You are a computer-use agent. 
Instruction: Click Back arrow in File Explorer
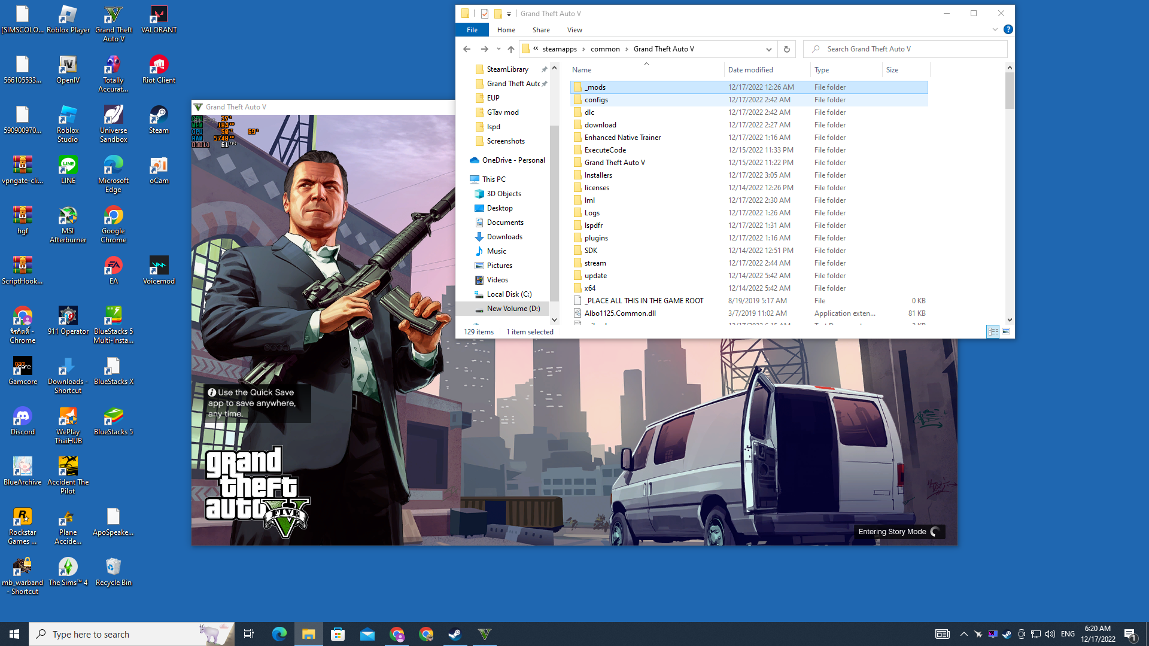pos(467,49)
